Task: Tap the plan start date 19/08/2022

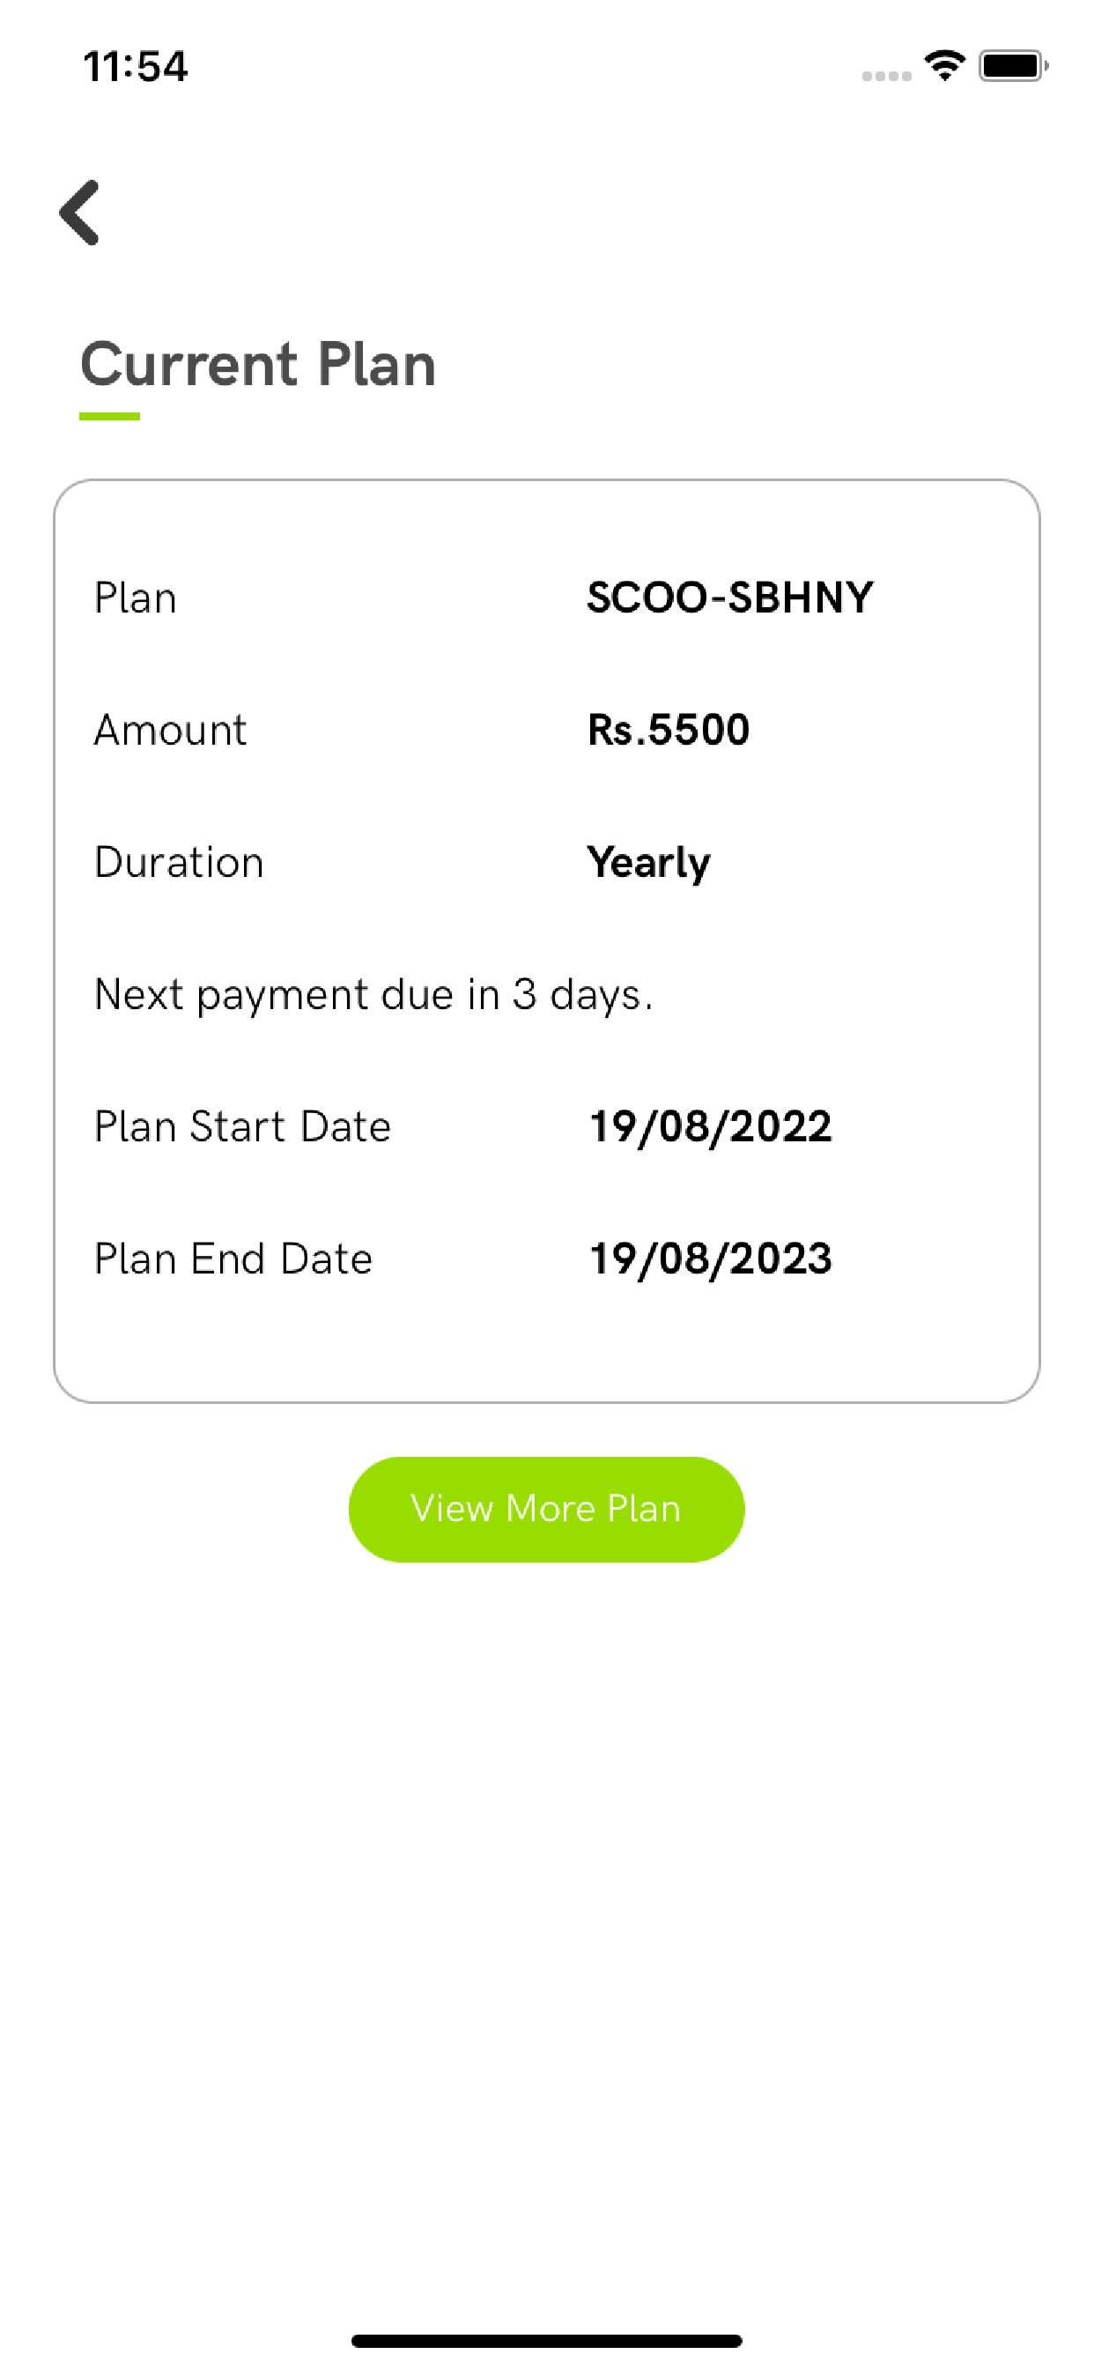Action: tap(710, 1126)
